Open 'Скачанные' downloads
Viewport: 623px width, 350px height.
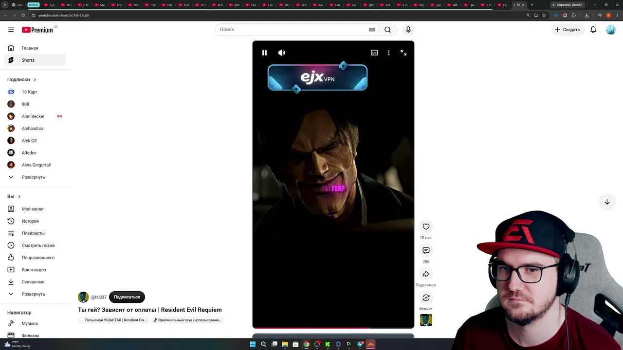click(35, 282)
